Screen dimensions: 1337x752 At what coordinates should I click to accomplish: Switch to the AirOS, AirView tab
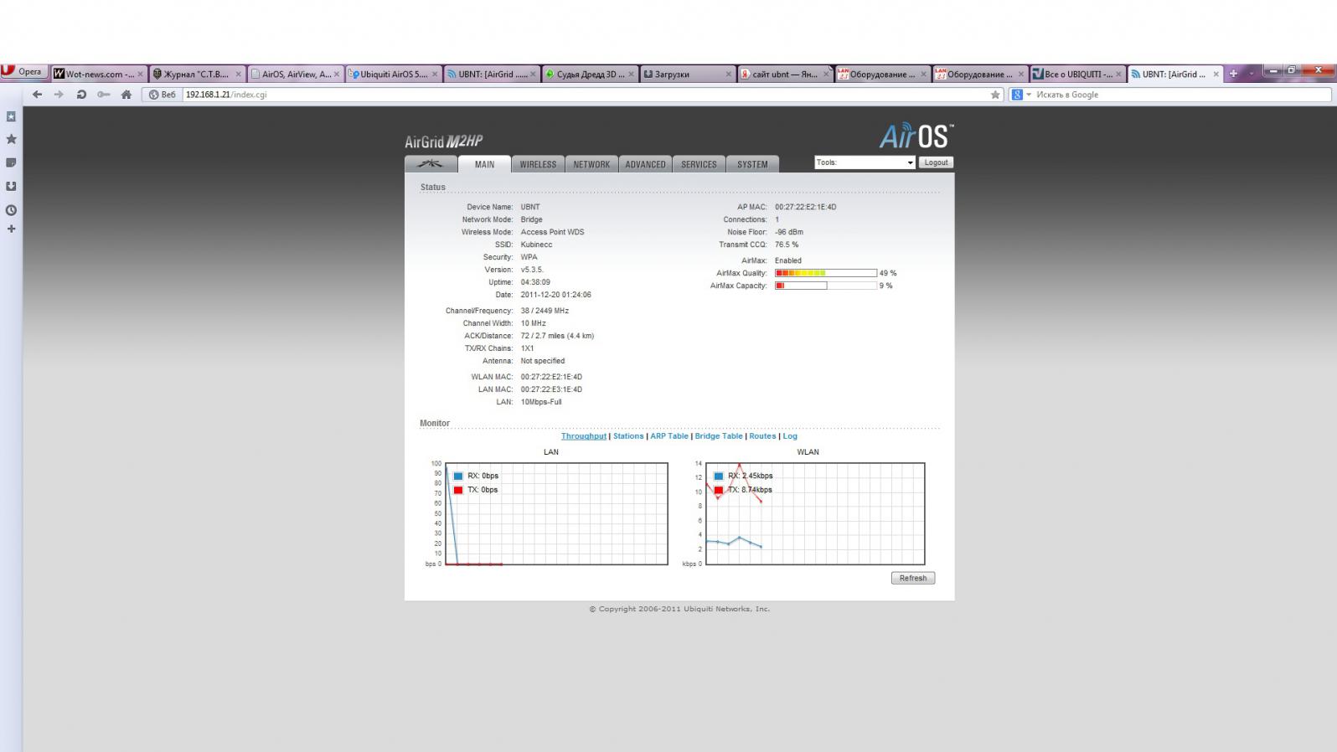click(x=295, y=74)
